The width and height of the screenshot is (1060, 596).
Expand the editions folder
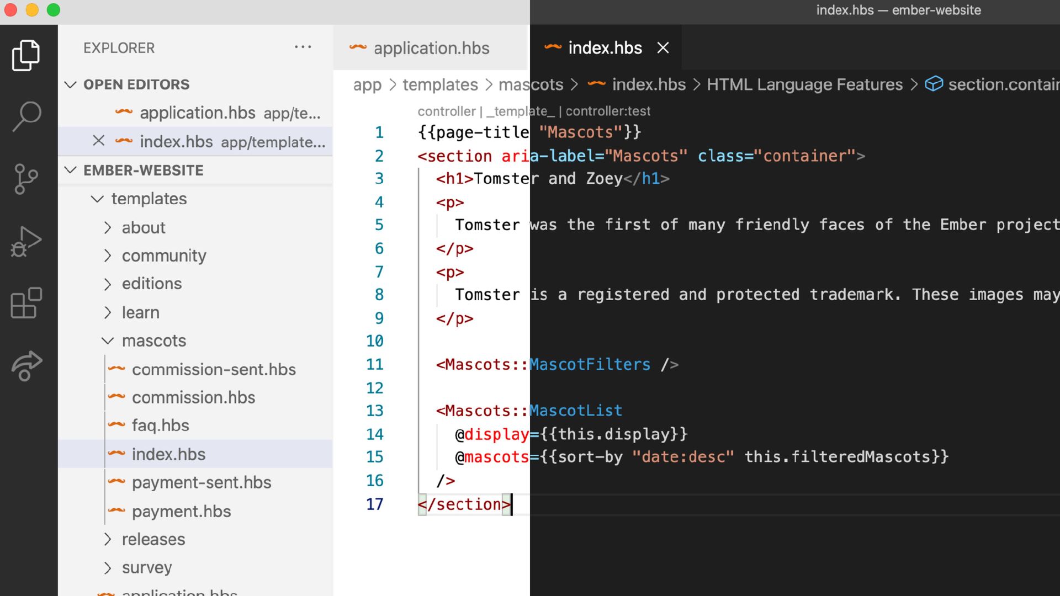tap(108, 284)
